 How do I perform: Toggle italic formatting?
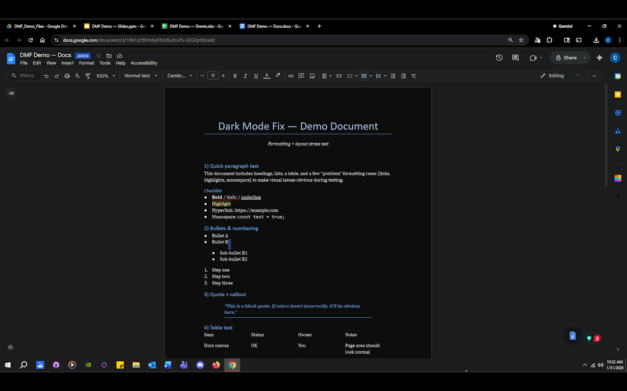[245, 76]
